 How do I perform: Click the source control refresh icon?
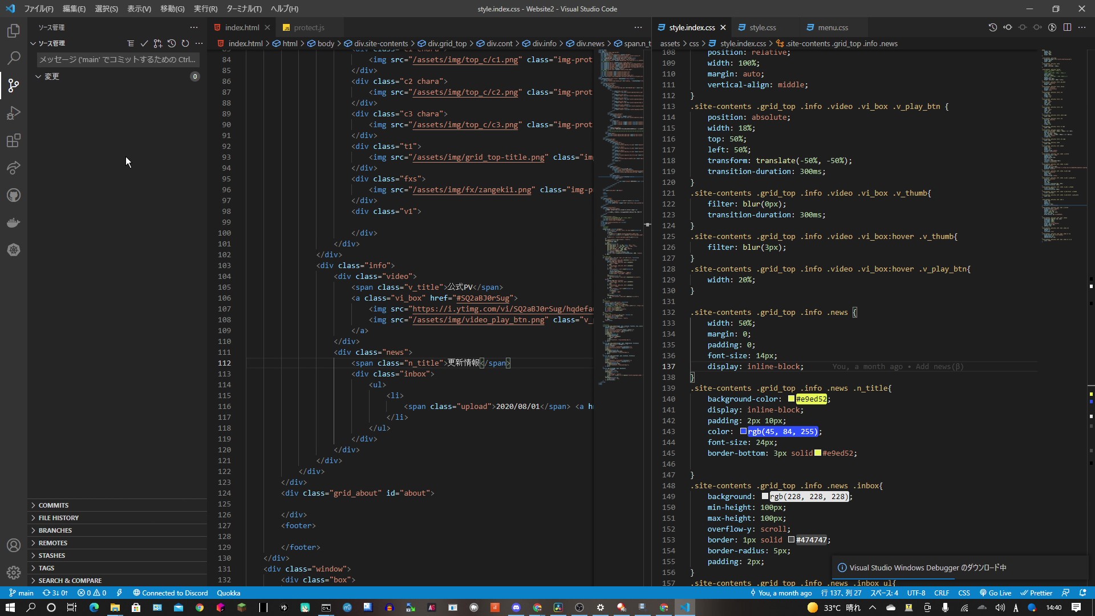pos(185,43)
